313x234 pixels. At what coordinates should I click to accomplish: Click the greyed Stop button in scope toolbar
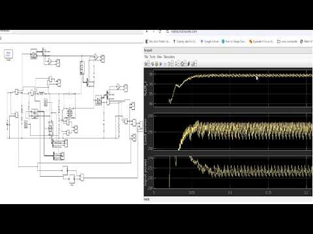coord(166,64)
